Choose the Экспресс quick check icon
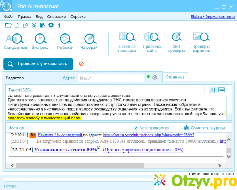The width and height of the screenshot is (237, 190). click(40, 41)
